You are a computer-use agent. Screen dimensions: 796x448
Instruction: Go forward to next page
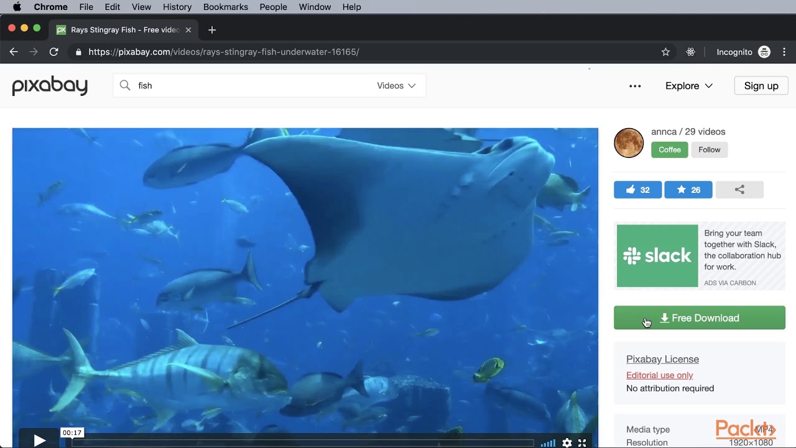[34, 52]
